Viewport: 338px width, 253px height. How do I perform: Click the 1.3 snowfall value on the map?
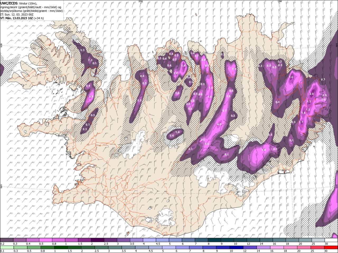point(308,110)
